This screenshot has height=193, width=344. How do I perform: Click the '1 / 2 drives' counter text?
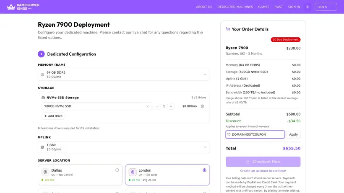pyautogui.click(x=199, y=98)
